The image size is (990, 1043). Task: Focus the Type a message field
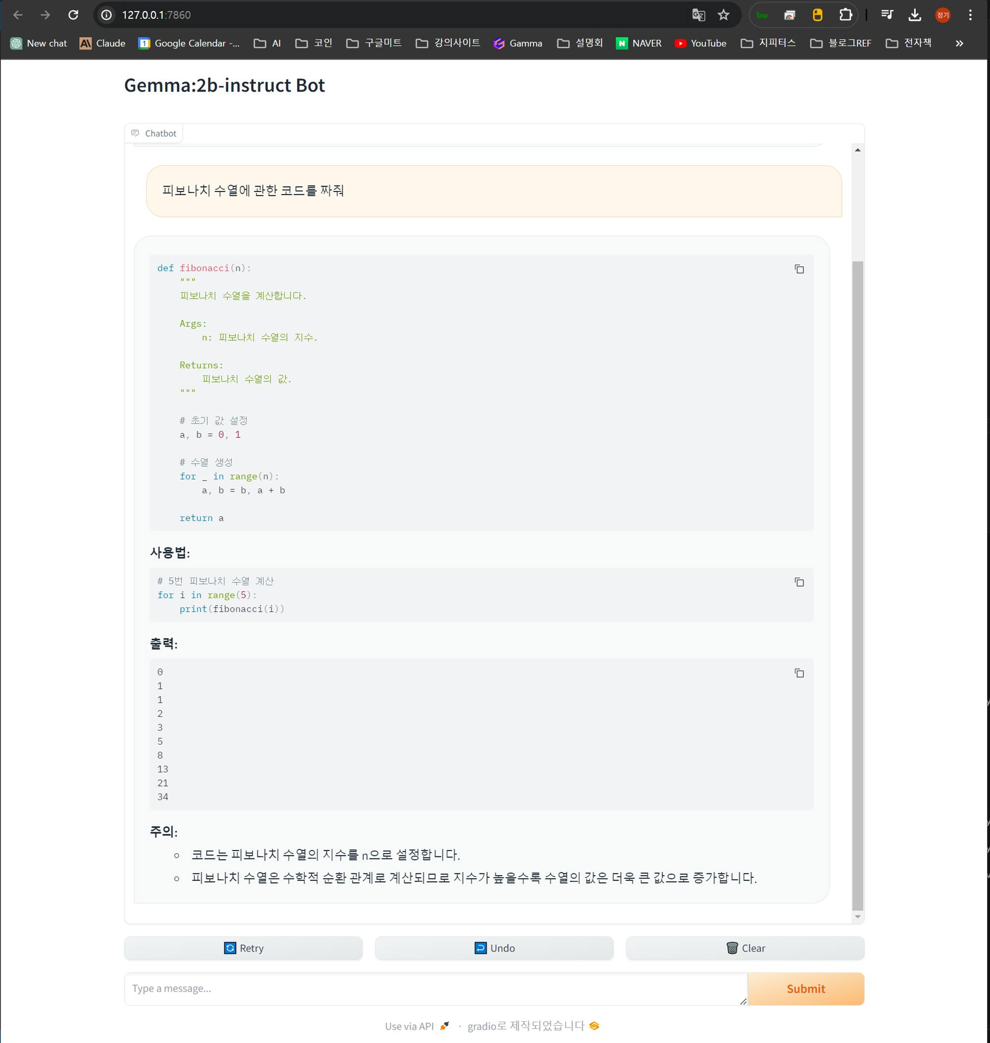point(436,989)
